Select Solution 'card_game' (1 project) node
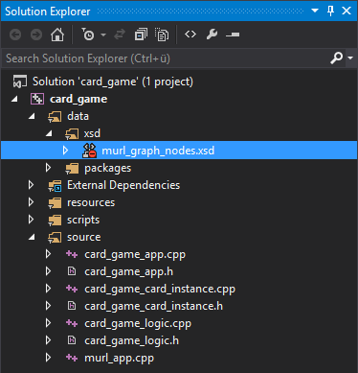 coord(113,82)
